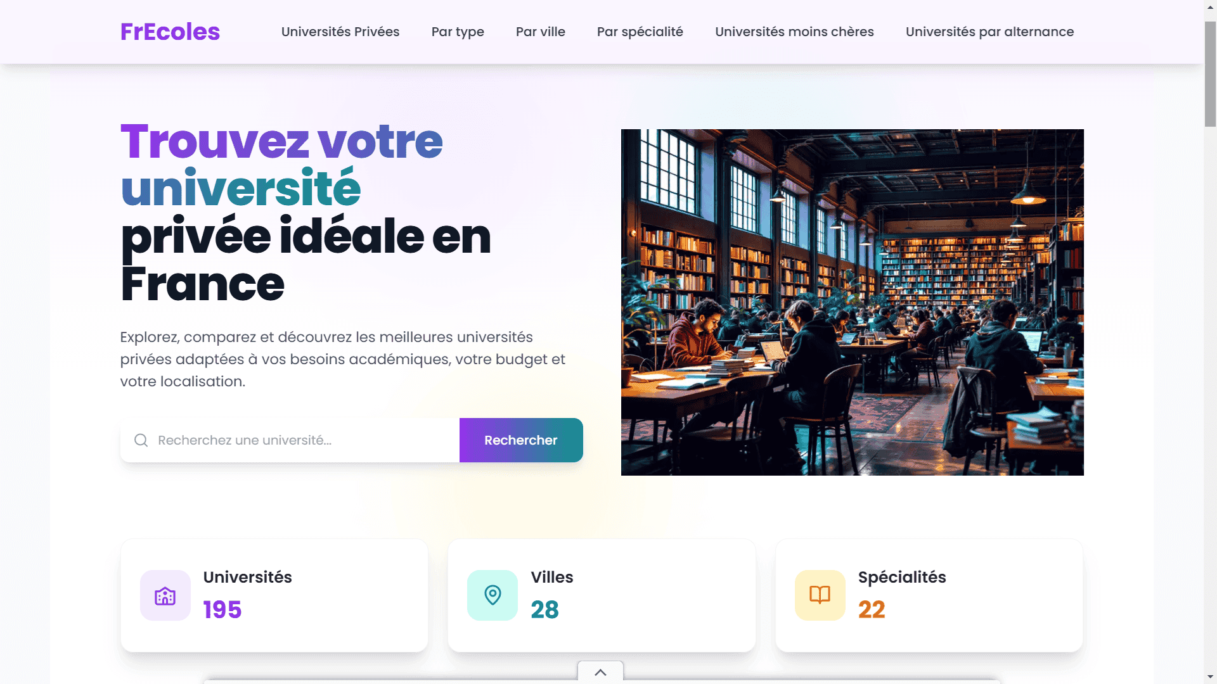1217x684 pixels.
Task: Expand the bottom panel with chevron up
Action: click(x=600, y=672)
